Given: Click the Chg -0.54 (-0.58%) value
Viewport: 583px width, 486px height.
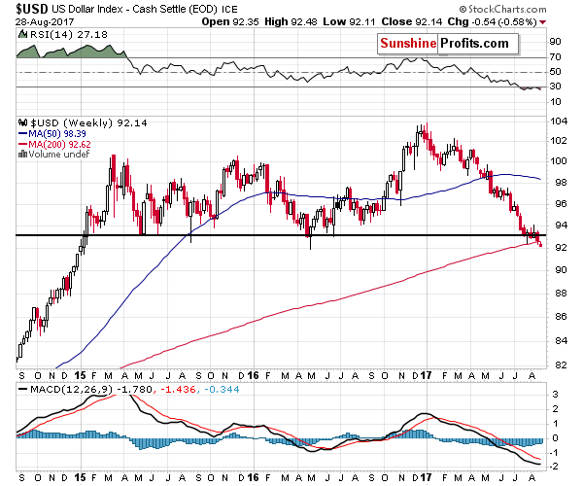Looking at the screenshot, I should click(492, 22).
